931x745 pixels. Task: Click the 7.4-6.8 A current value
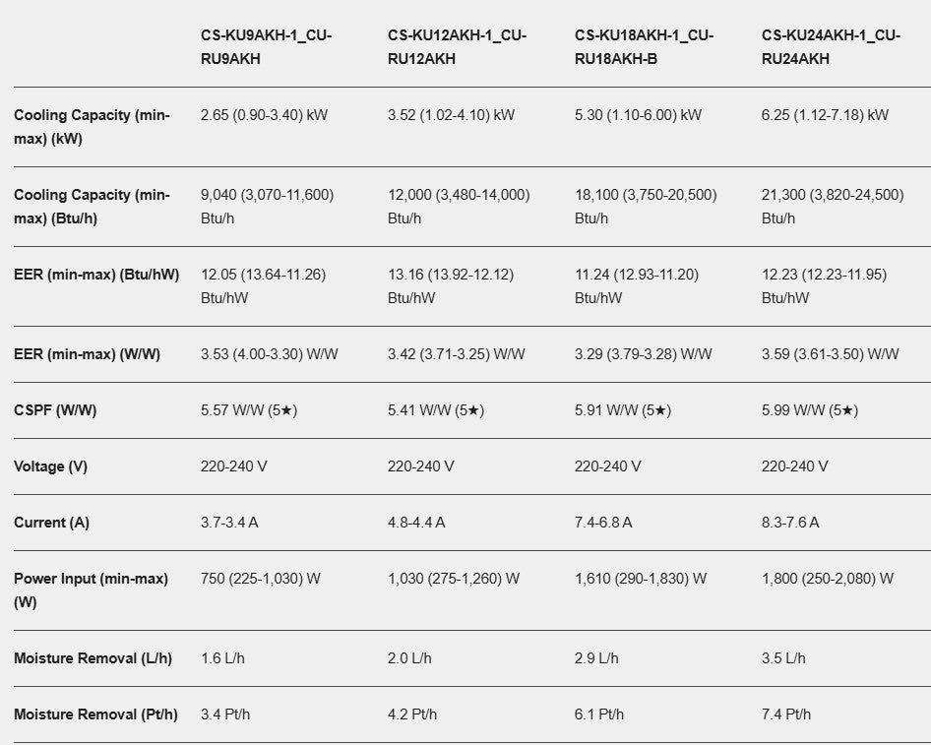coord(603,523)
